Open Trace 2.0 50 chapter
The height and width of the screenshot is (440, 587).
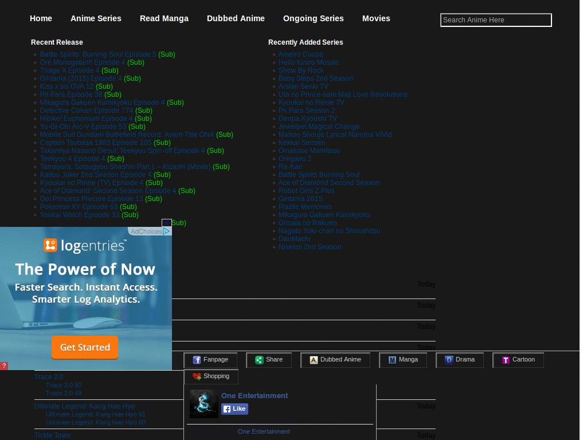click(64, 386)
